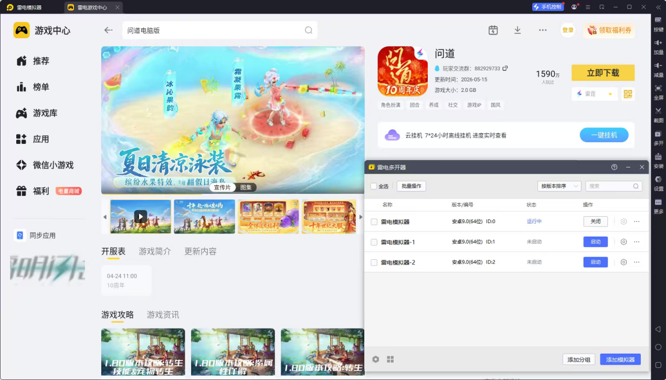This screenshot has width=666, height=380.
Task: Open more options for 雷电模拟器-1 row
Action: tap(637, 242)
